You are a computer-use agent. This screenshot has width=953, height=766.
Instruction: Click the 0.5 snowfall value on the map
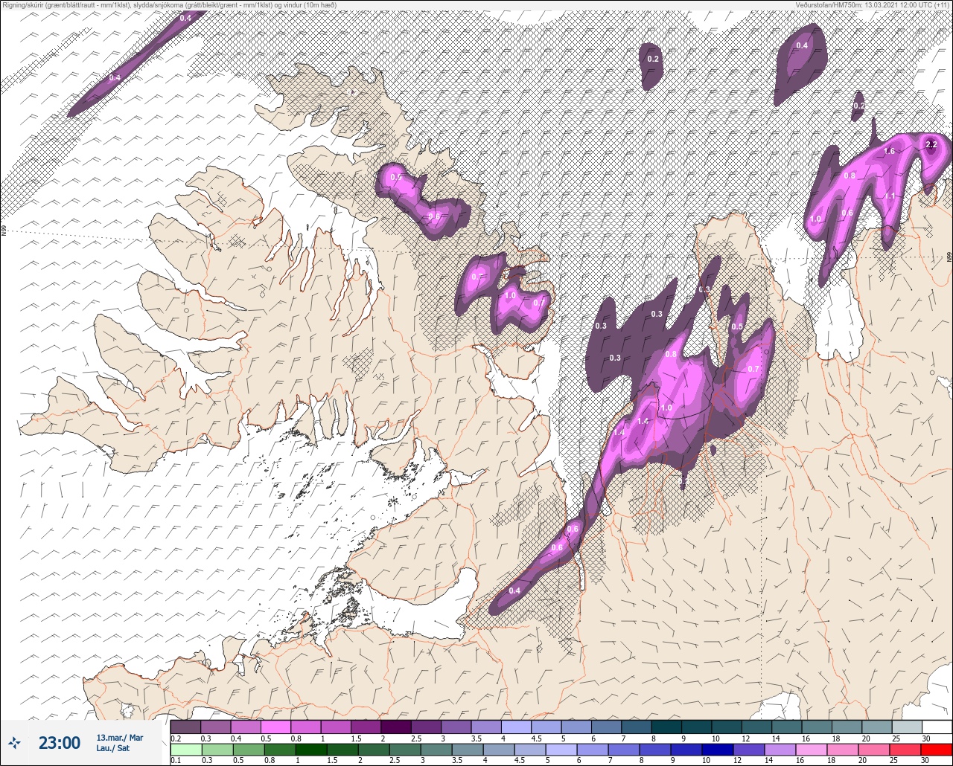click(737, 326)
